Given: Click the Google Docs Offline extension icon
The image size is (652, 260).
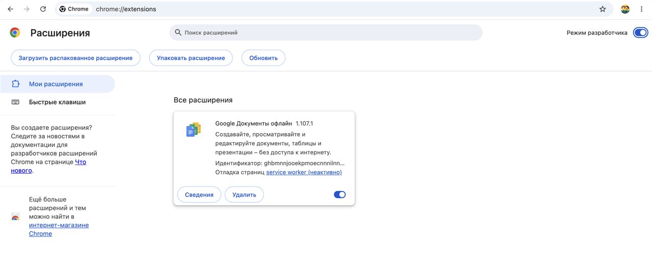Looking at the screenshot, I should click(194, 130).
